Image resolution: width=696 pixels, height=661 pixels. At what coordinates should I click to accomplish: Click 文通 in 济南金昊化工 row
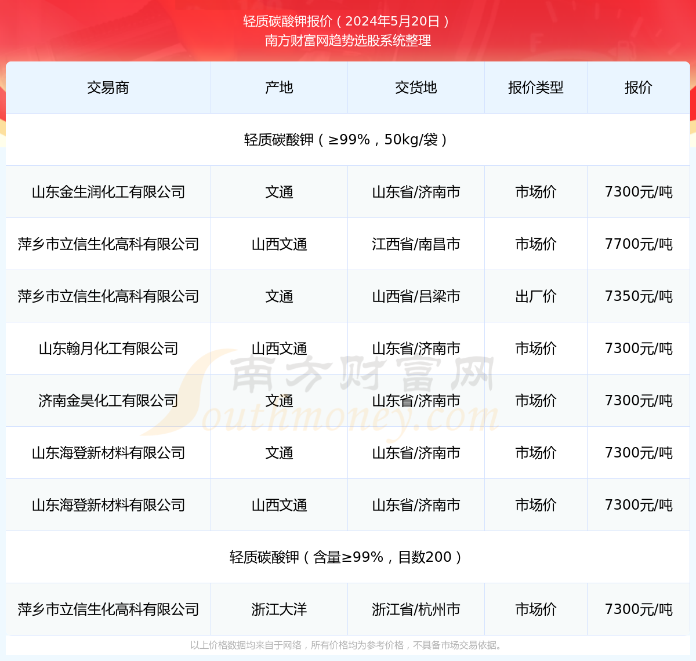point(279,401)
